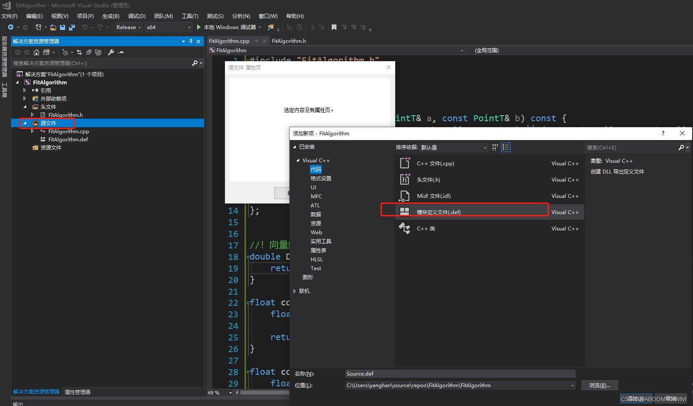693x406 pixels.
Task: Open the location path dropdown
Action: (x=572, y=385)
